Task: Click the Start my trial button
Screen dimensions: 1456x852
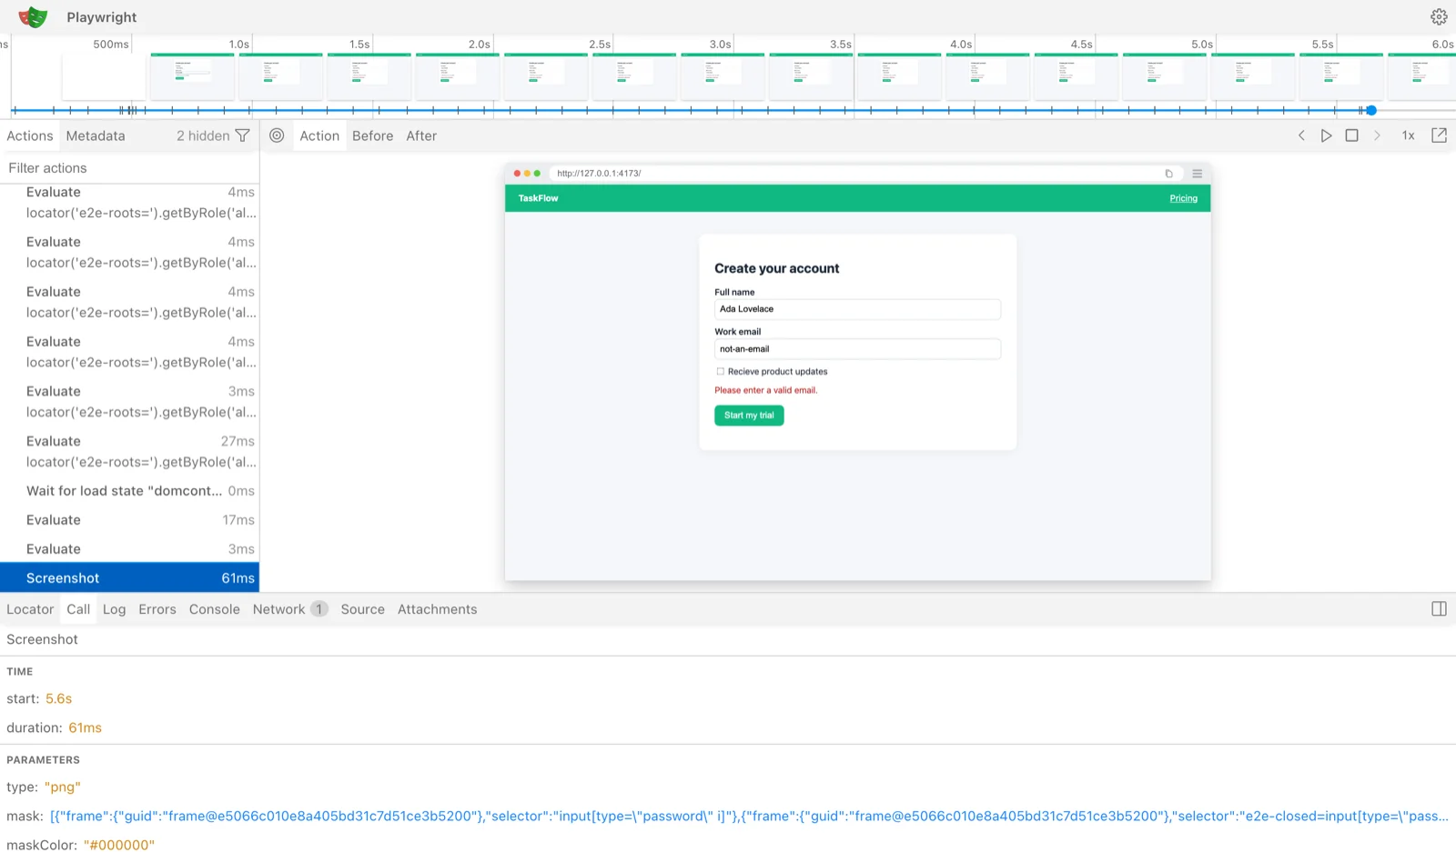Action: [749, 416]
